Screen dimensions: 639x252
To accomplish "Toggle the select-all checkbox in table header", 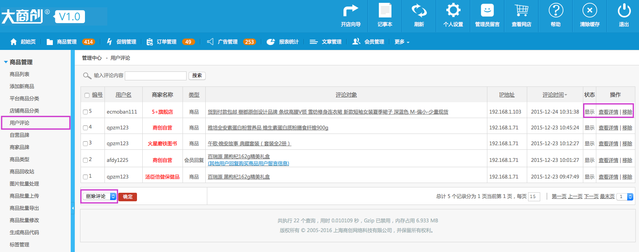I will click(87, 95).
